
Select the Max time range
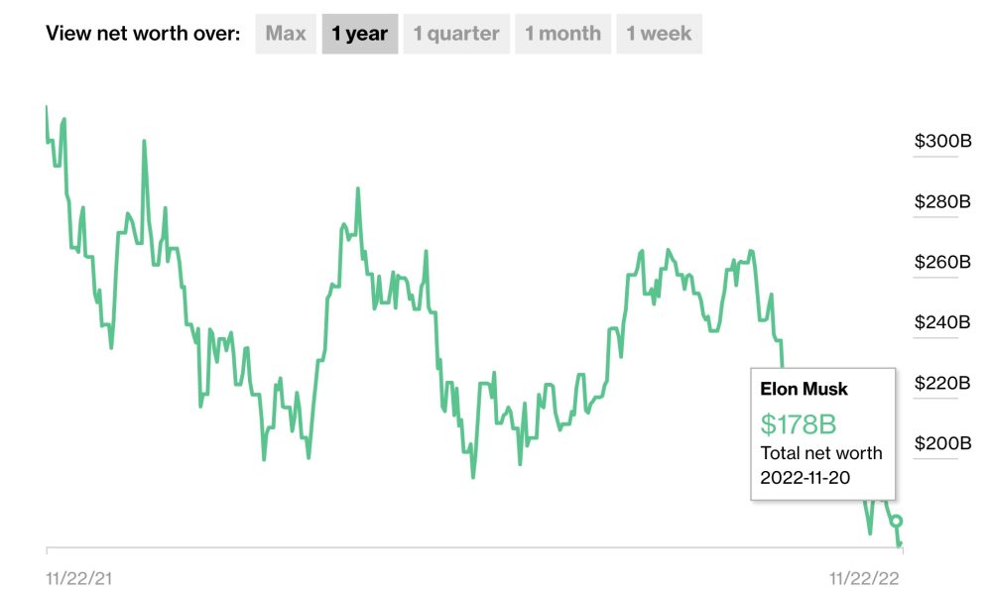pos(286,34)
